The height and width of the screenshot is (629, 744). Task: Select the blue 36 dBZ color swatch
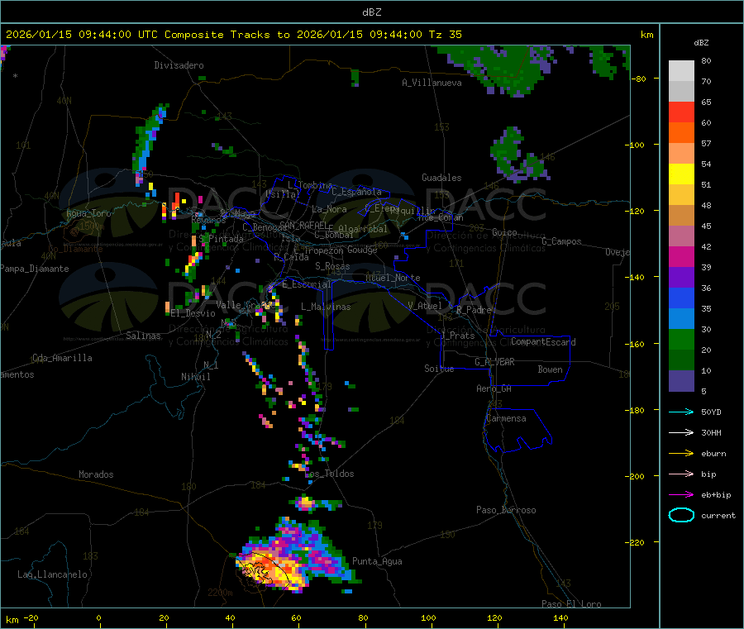pos(681,298)
